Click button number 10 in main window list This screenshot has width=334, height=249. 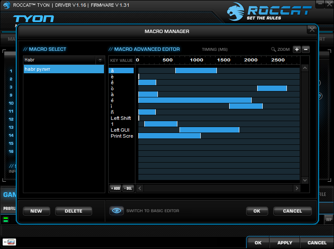[11, 103]
